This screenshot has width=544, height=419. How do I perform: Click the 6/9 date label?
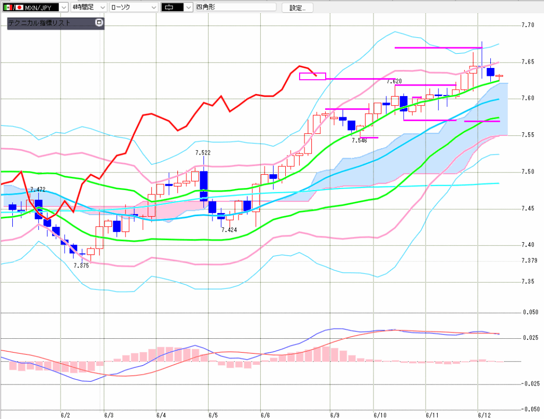pyautogui.click(x=335, y=415)
